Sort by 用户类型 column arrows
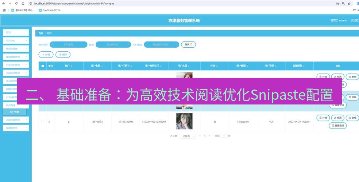Viewport: 359px width, 182px height. (x=276, y=66)
